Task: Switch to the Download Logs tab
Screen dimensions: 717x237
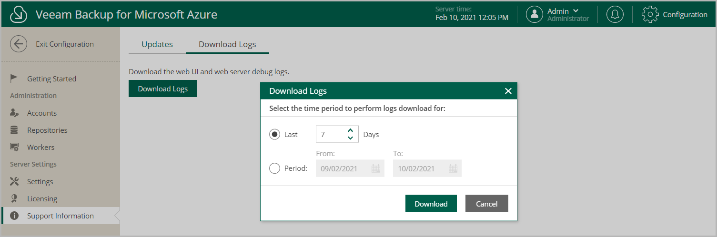Action: click(227, 44)
